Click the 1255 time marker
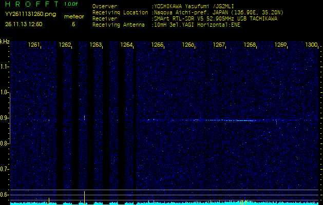 pyautogui.click(x=157, y=45)
